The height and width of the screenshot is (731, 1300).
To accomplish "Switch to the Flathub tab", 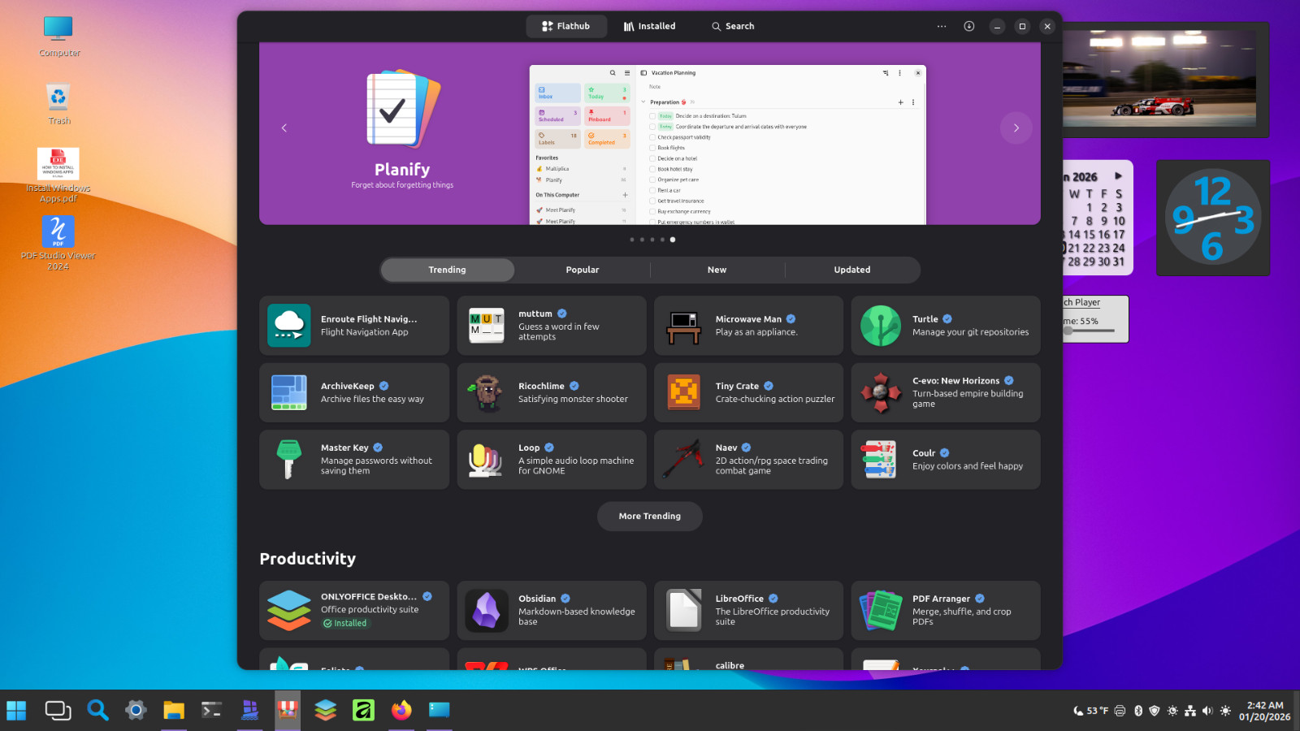I will pos(566,26).
